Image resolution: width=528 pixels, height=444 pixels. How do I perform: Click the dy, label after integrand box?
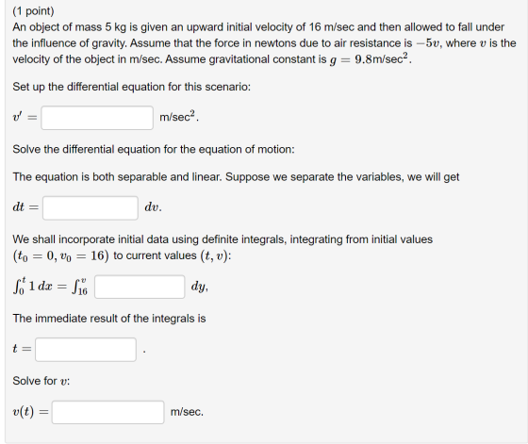coord(199,287)
